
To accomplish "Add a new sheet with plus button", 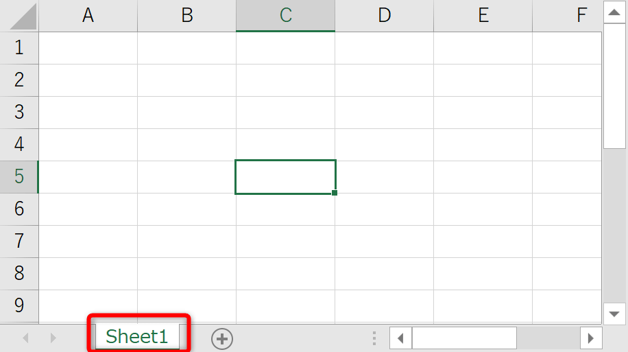I will [x=221, y=338].
